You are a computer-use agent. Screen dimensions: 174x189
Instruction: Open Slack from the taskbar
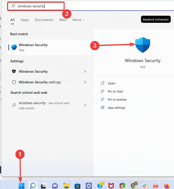pos(145,186)
